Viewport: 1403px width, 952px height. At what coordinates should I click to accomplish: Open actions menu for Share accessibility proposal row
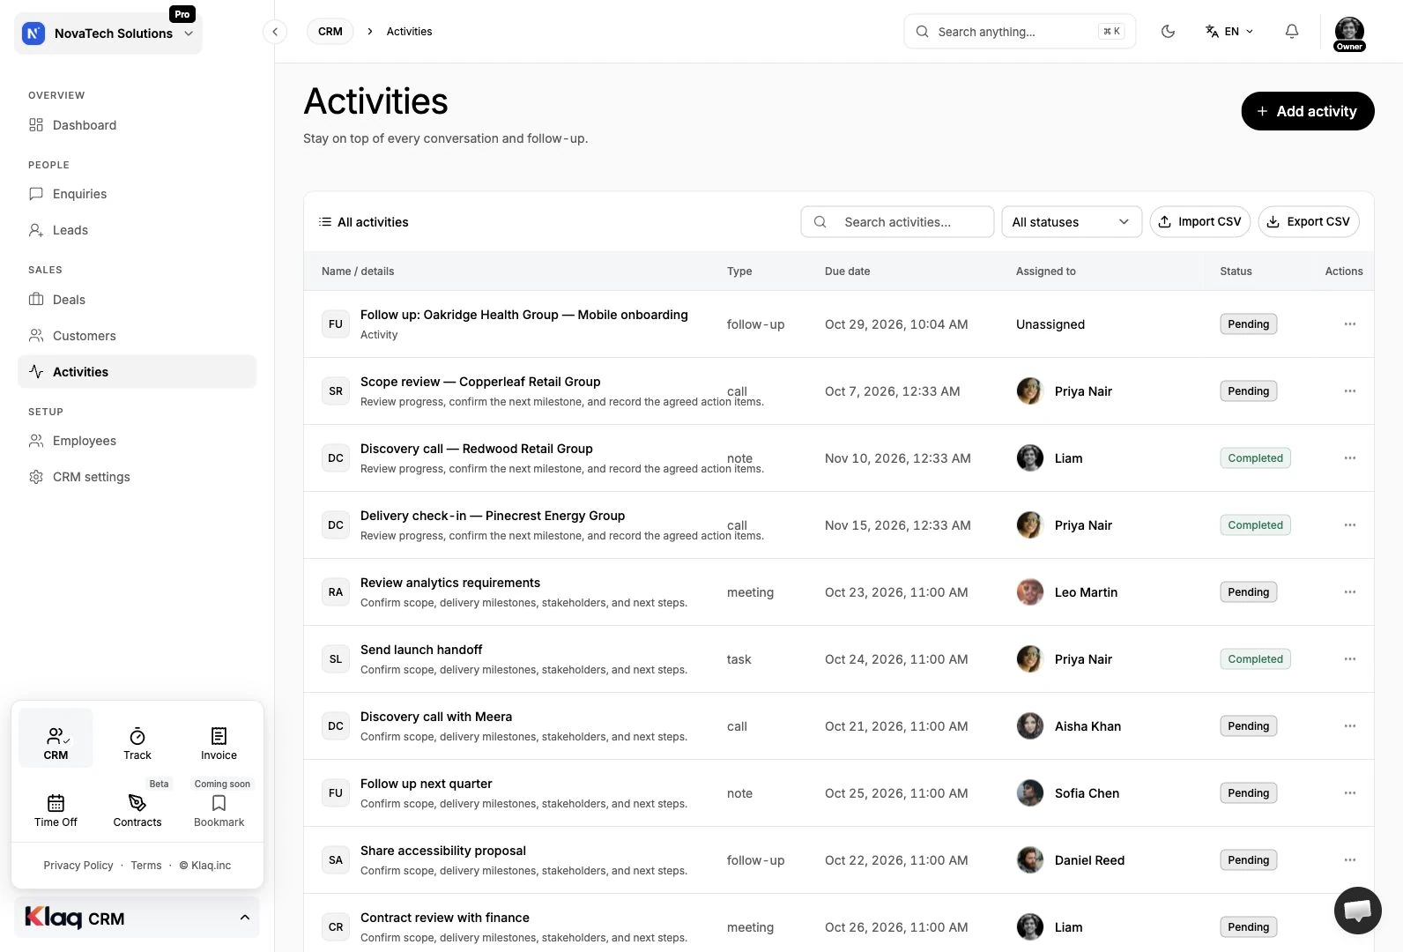1349,860
